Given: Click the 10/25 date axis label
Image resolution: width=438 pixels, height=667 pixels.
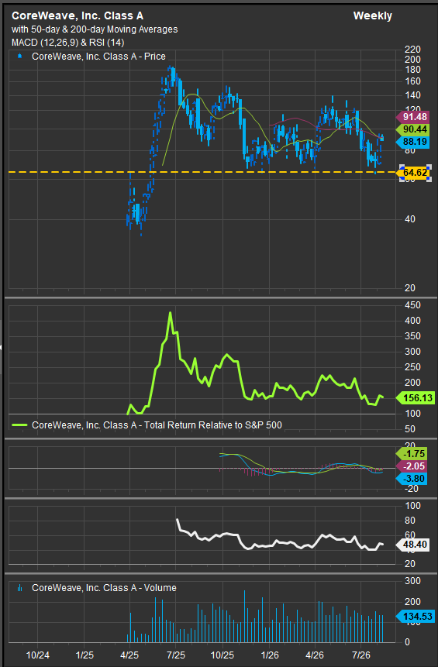Looking at the screenshot, I should pos(222,655).
